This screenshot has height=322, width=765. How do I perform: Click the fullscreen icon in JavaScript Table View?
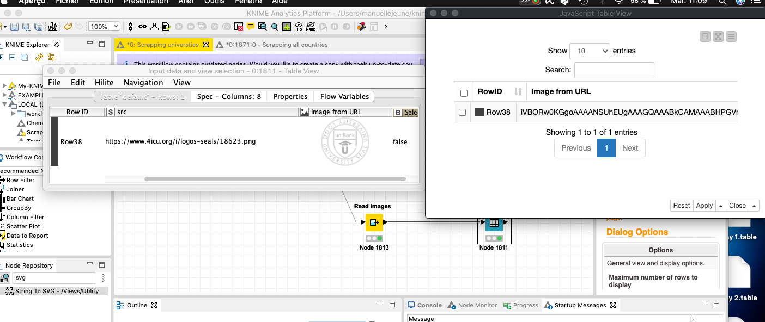coord(718,36)
